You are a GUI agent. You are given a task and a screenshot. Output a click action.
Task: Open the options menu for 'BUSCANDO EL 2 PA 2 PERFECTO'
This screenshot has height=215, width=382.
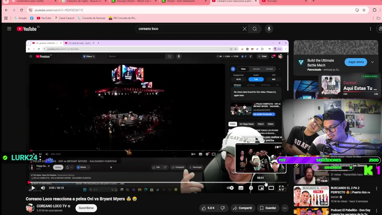pos(377,188)
